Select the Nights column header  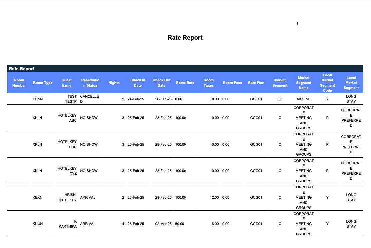[114, 83]
